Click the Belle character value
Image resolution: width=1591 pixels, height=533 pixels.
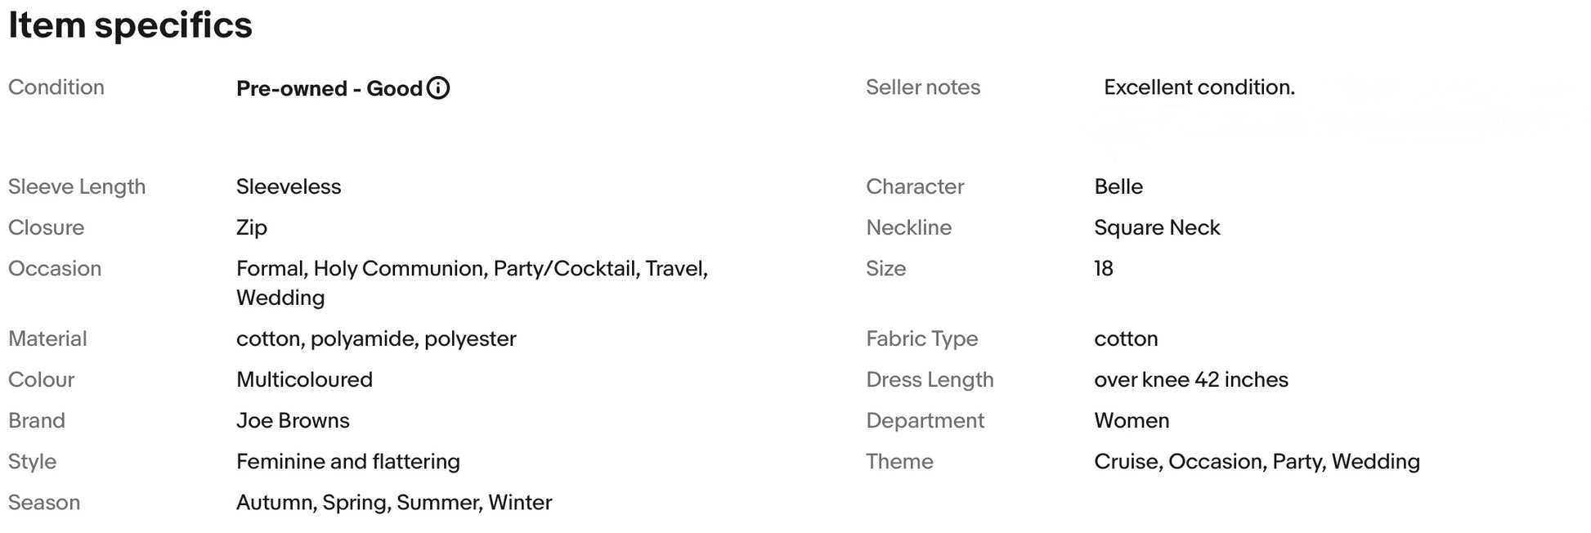click(1118, 186)
